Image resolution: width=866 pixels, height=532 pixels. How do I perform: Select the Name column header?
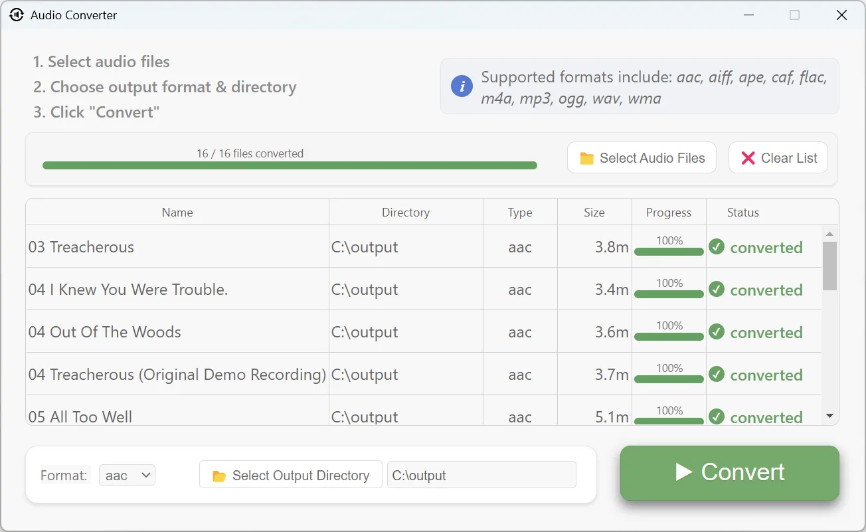(177, 212)
